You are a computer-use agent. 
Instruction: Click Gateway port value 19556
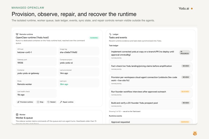coord(20,63)
